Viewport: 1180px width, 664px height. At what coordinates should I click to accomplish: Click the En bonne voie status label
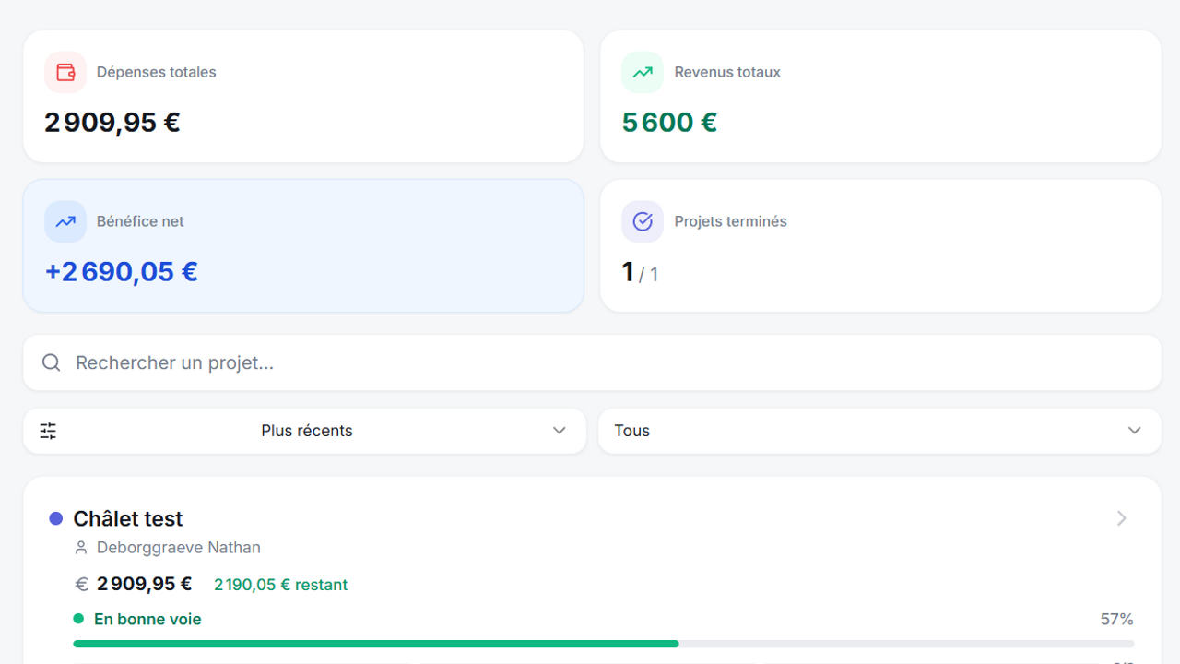click(x=147, y=619)
